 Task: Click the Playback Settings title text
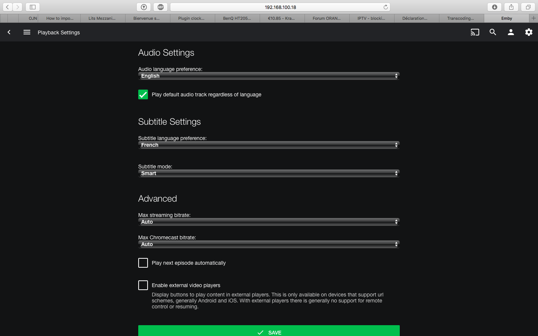(x=59, y=32)
